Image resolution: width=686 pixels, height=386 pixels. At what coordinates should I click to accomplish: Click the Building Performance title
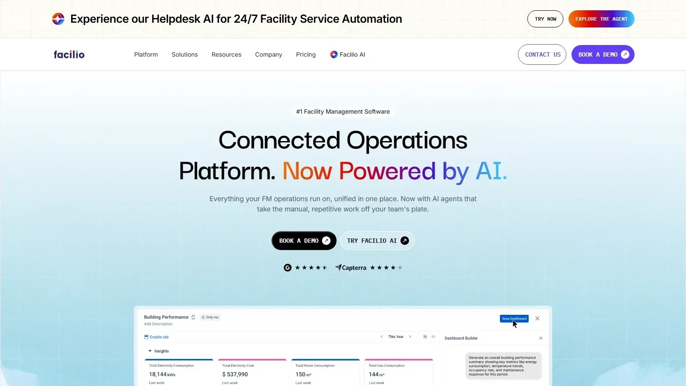(x=166, y=317)
